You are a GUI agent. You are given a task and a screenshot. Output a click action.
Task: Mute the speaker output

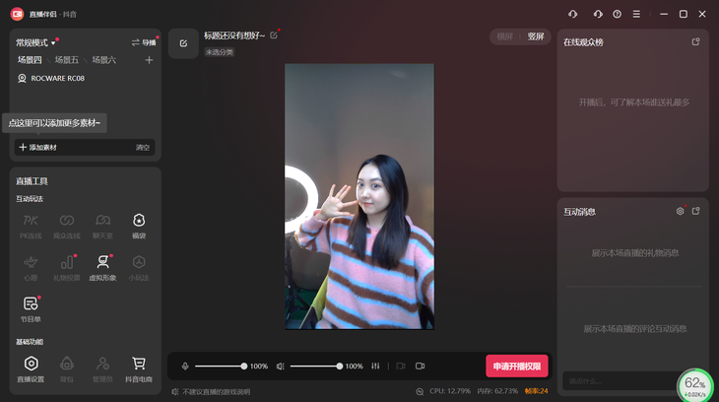pos(281,366)
